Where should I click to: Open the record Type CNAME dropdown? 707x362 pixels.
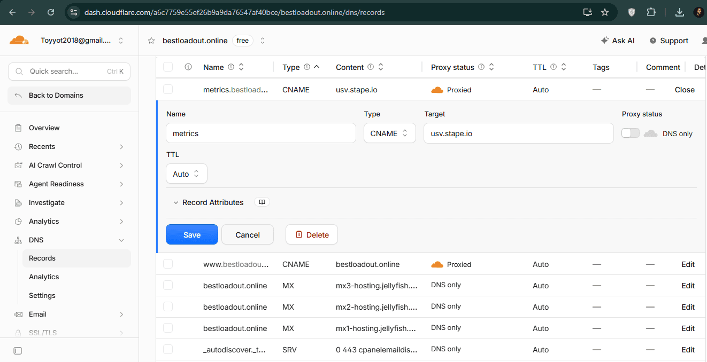coord(390,133)
